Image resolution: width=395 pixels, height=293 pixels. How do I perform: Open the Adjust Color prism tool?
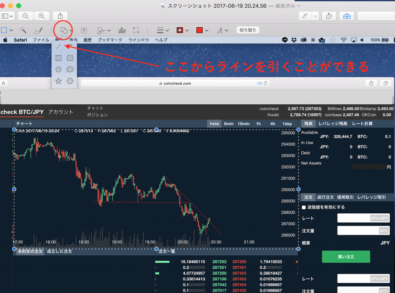(x=122, y=30)
